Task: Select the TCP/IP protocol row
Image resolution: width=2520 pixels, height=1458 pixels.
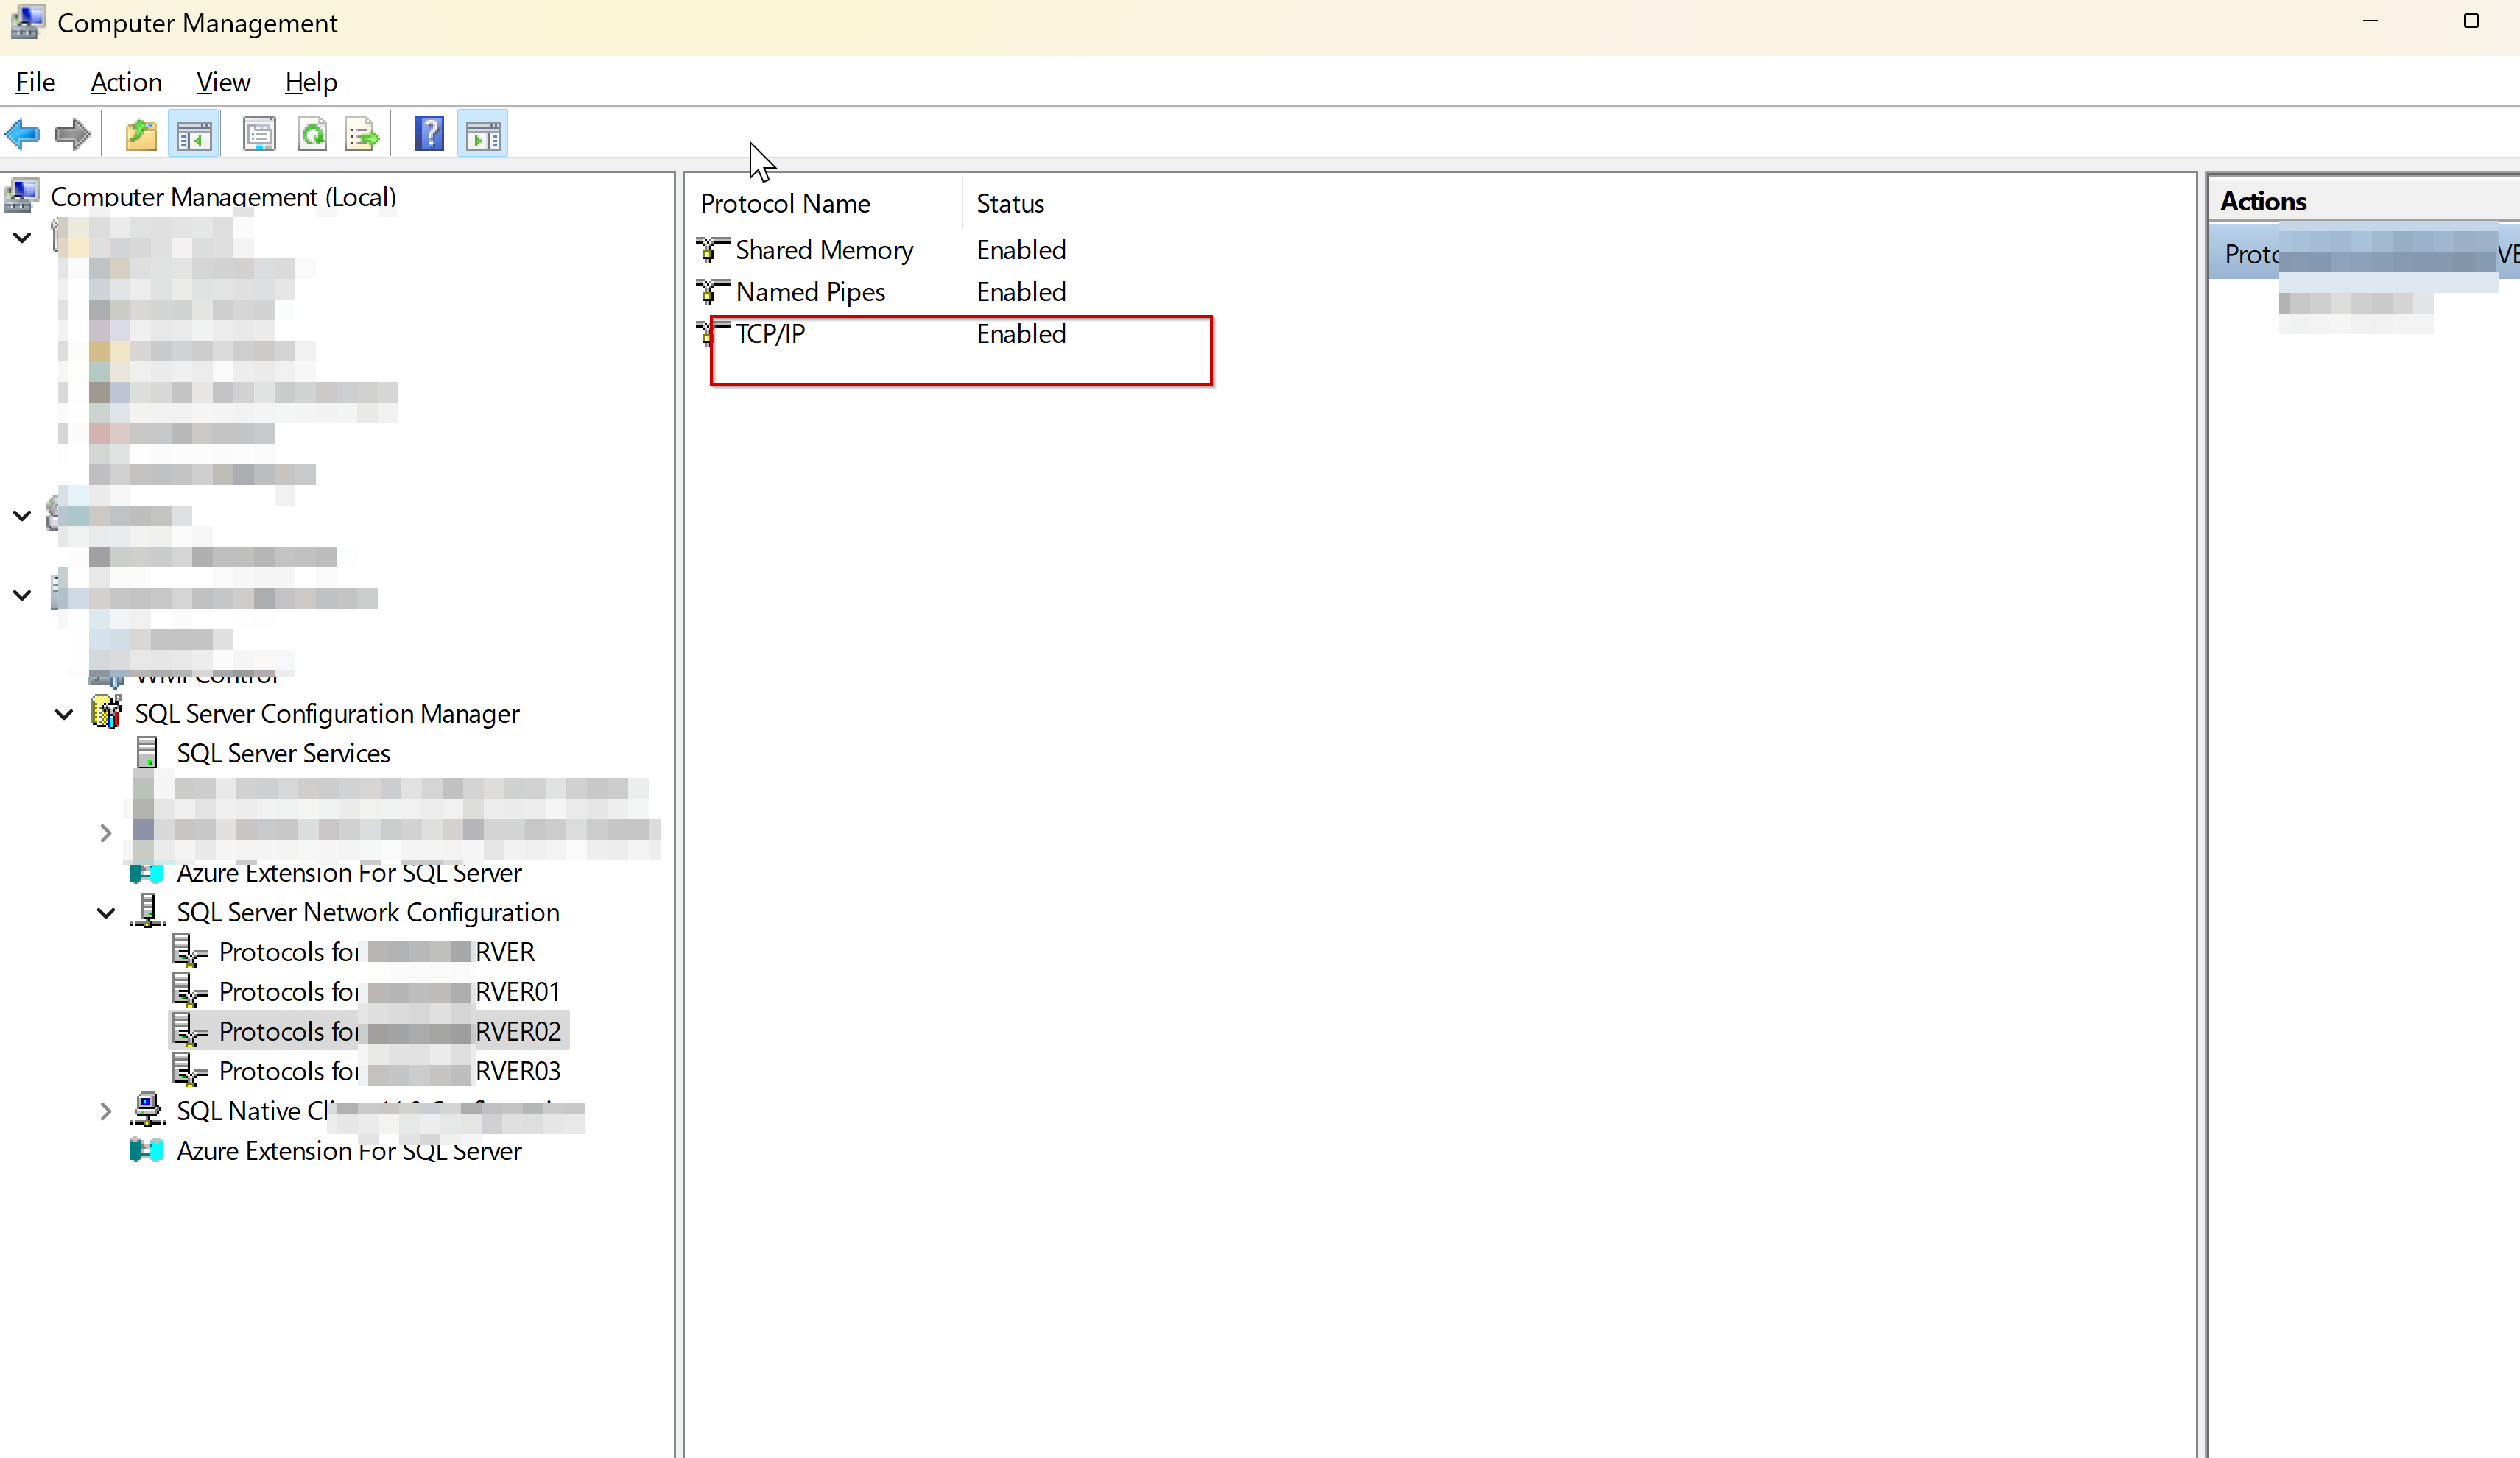Action: coord(770,333)
